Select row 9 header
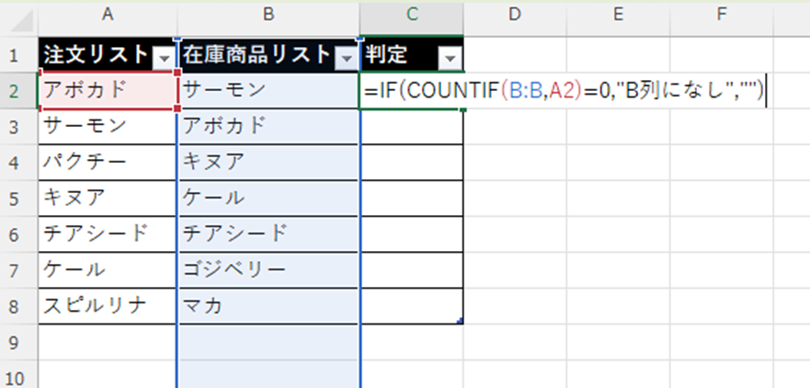 [x=14, y=342]
